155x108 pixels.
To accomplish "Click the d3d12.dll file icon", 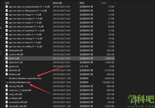I will [x=7, y=58].
